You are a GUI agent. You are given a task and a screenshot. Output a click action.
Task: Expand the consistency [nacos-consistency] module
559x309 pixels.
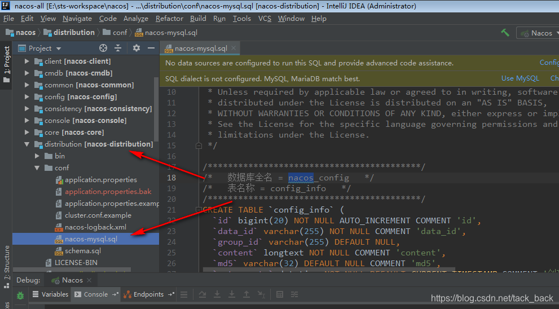27,108
